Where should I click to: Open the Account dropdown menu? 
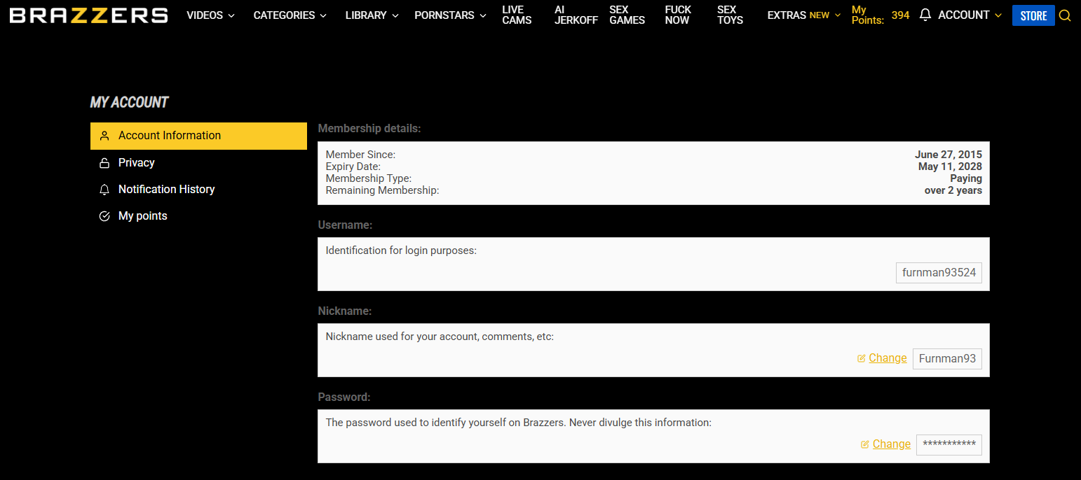pos(970,15)
